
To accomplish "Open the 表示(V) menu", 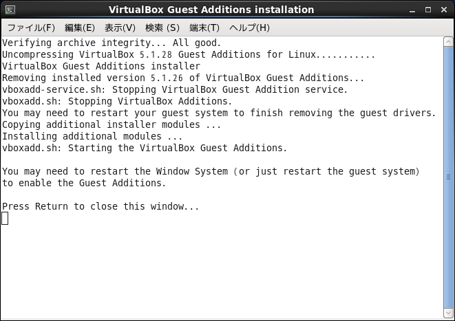I will coord(120,27).
